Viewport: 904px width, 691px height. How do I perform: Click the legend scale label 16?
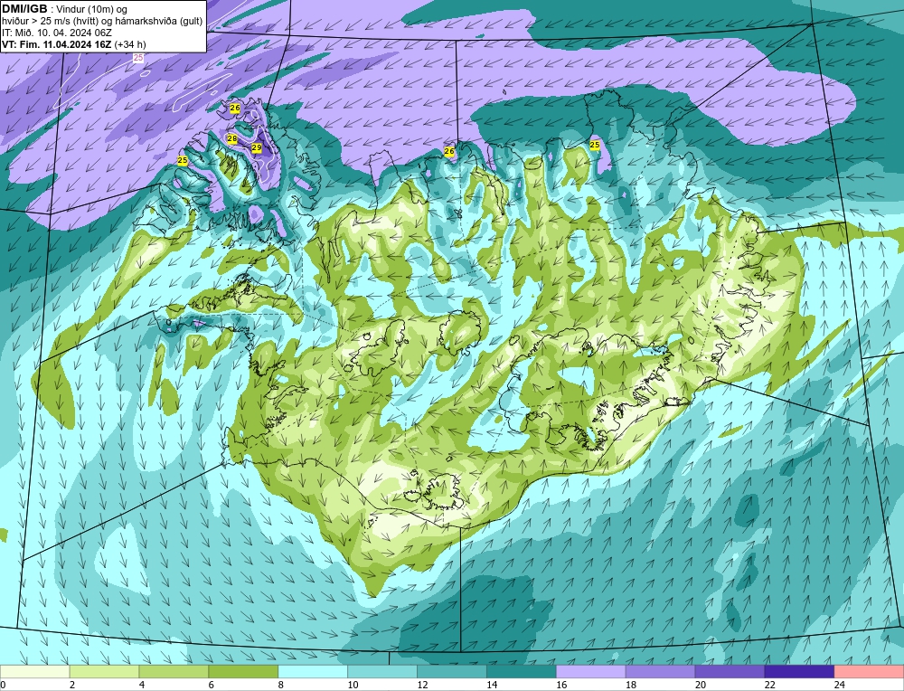561,685
